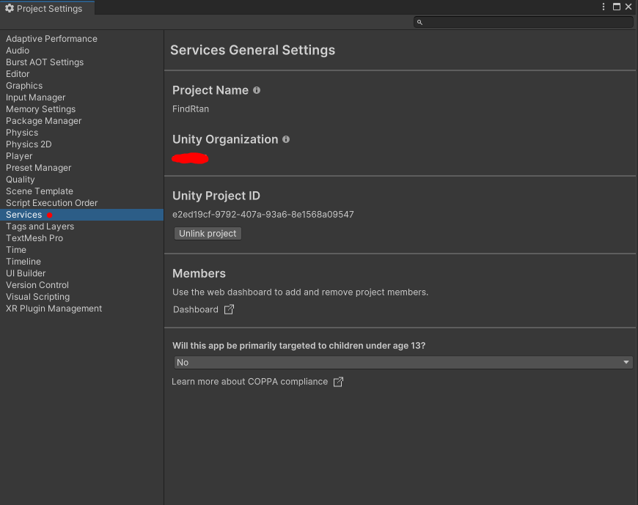
Task: Open Adaptive Performance settings
Action: 51,39
